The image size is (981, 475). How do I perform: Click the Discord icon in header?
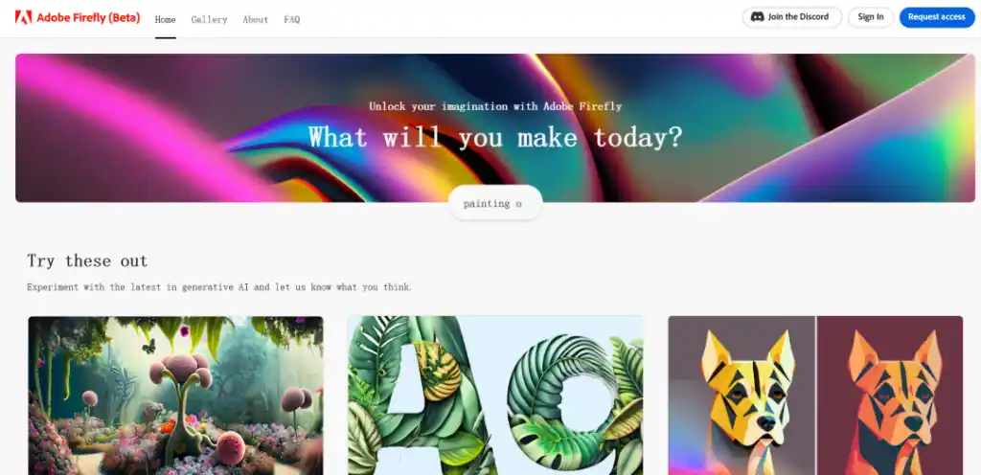[x=757, y=17]
